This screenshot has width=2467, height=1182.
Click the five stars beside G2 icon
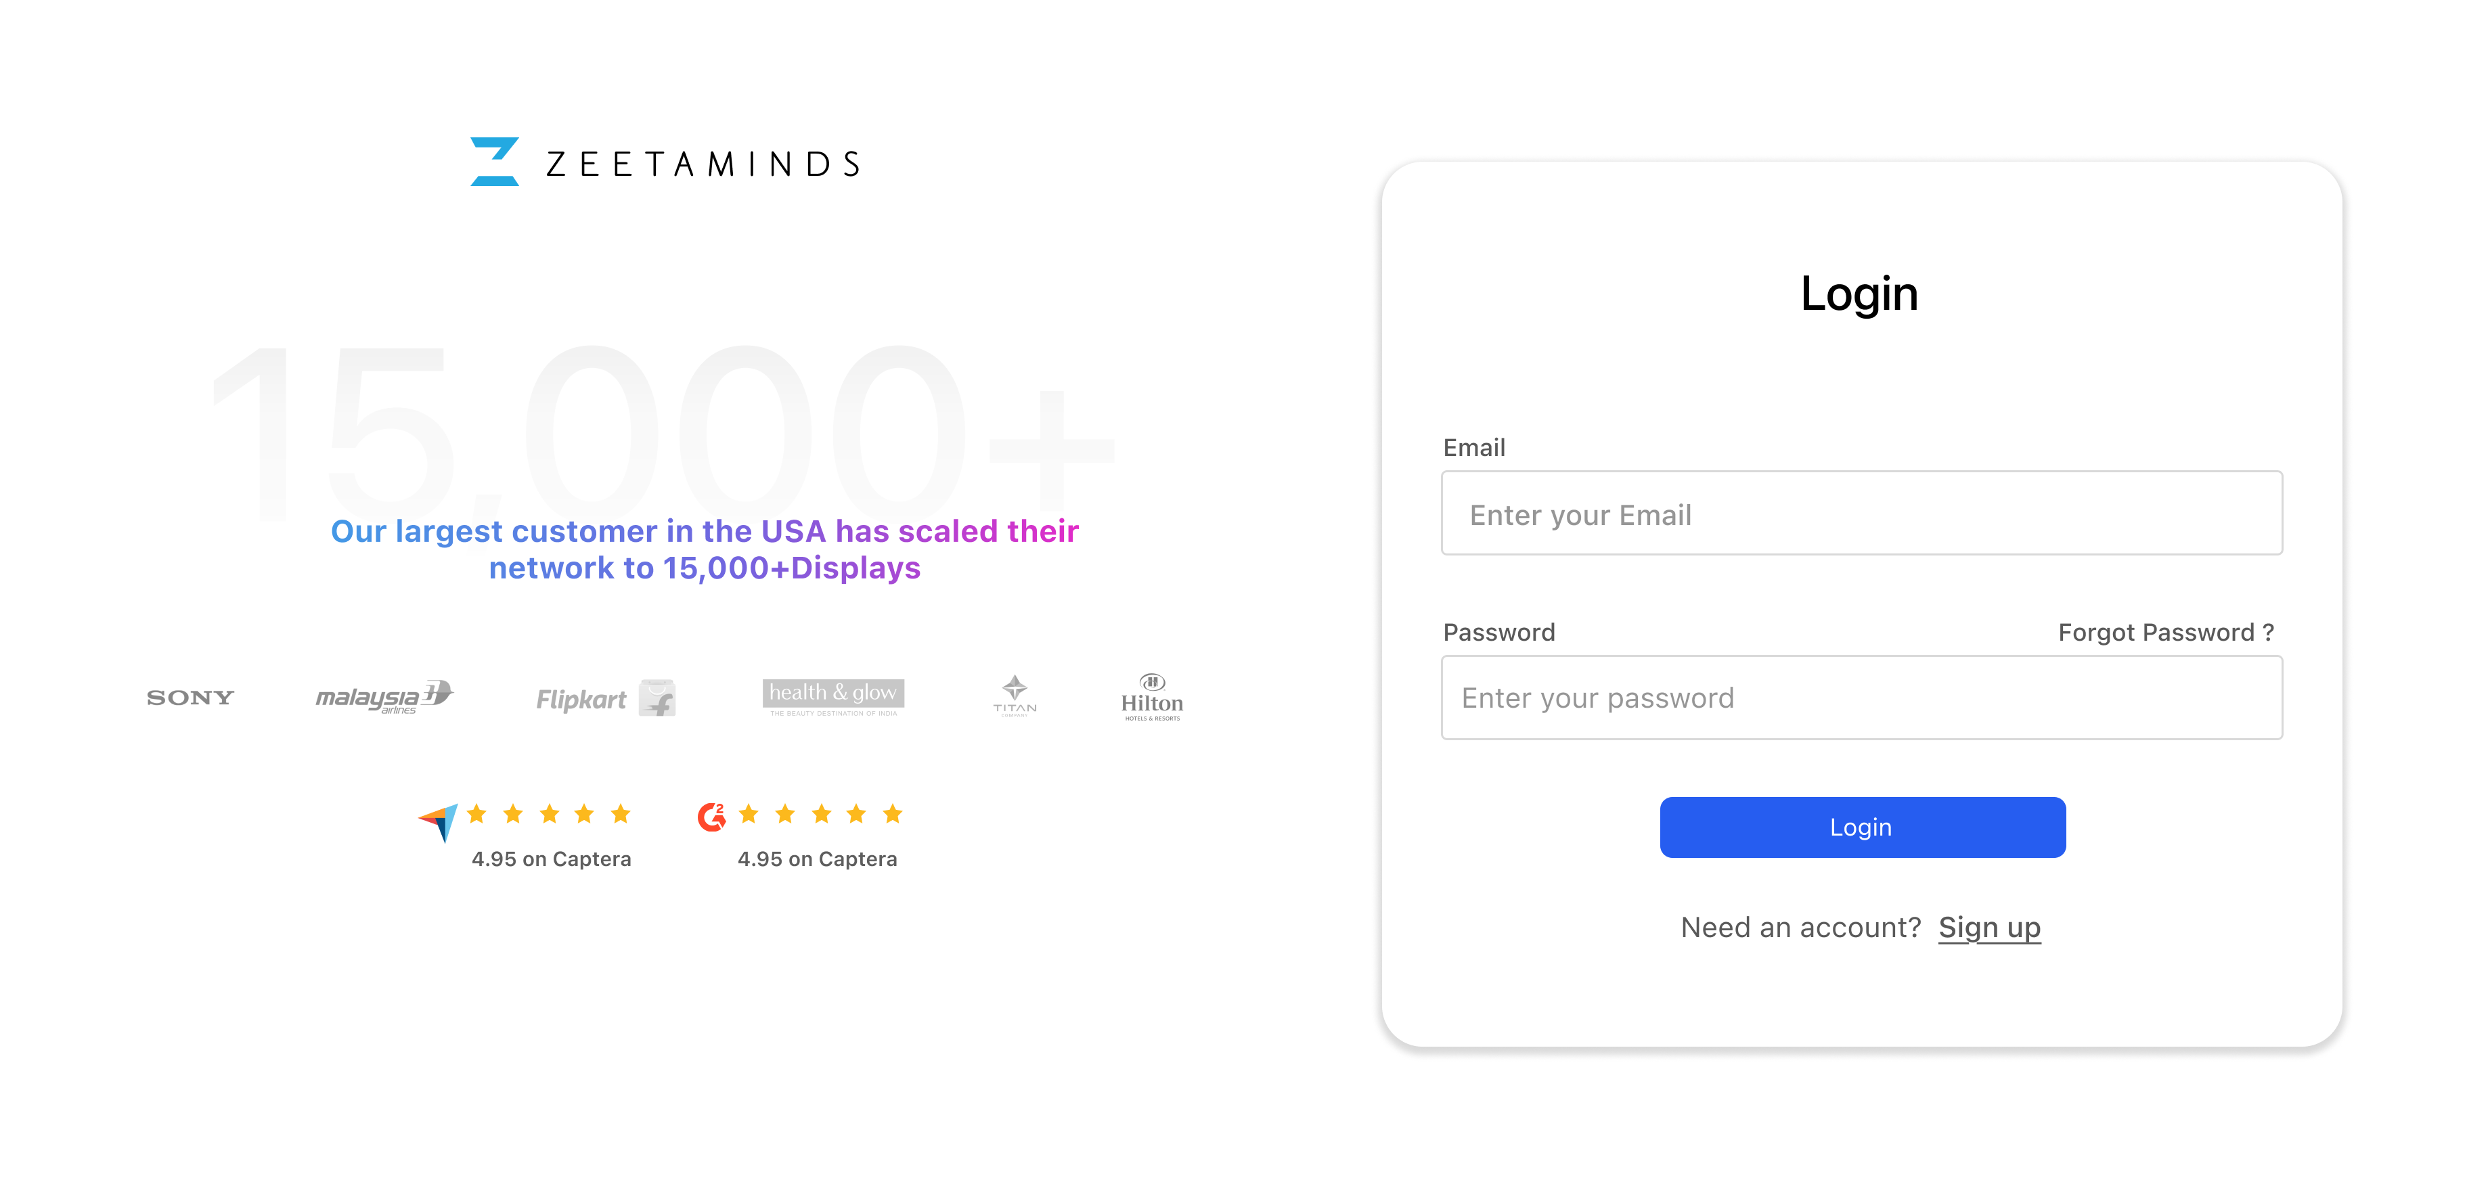click(x=821, y=815)
